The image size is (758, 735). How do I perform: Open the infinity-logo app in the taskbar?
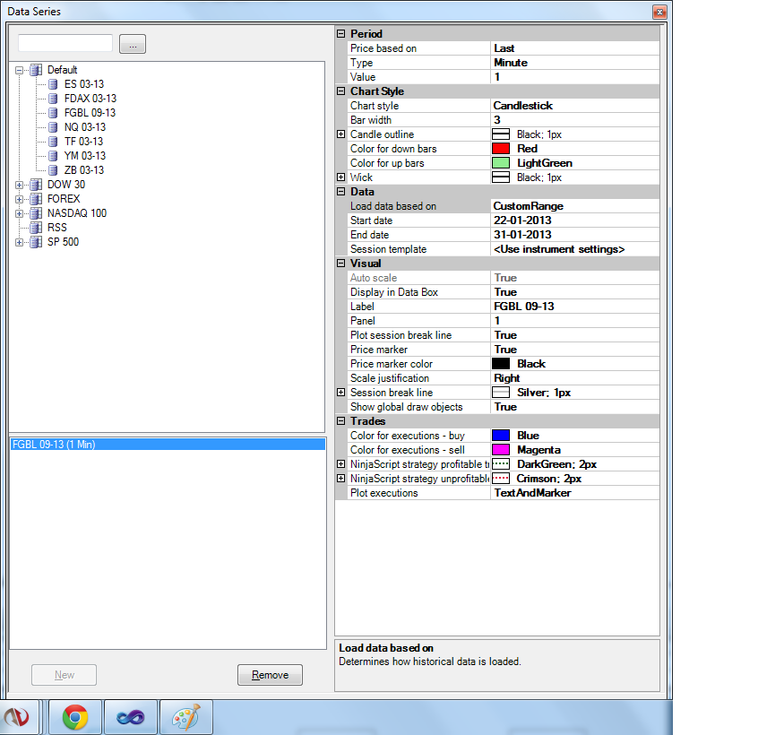click(130, 717)
